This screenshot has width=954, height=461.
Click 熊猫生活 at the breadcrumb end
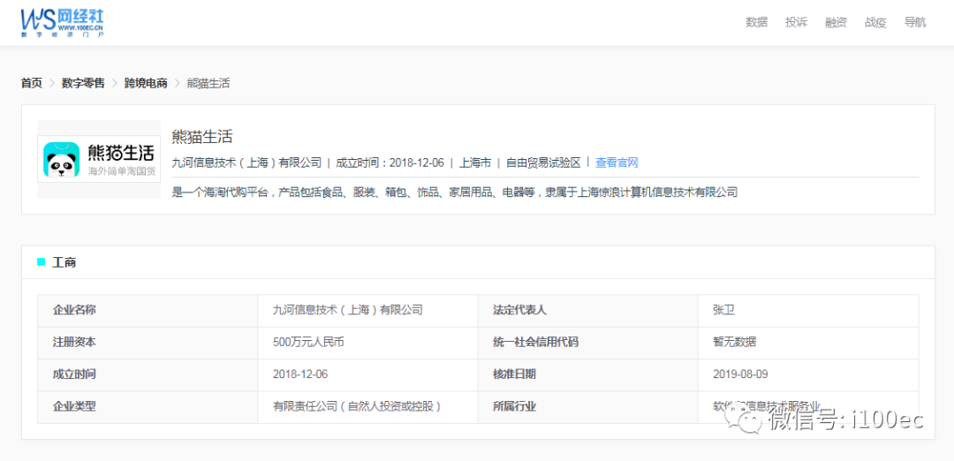(208, 83)
